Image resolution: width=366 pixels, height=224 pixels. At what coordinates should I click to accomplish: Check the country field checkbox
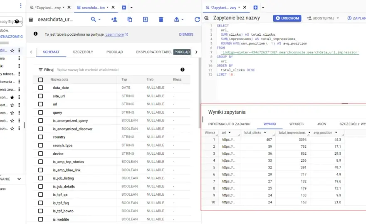point(41,137)
